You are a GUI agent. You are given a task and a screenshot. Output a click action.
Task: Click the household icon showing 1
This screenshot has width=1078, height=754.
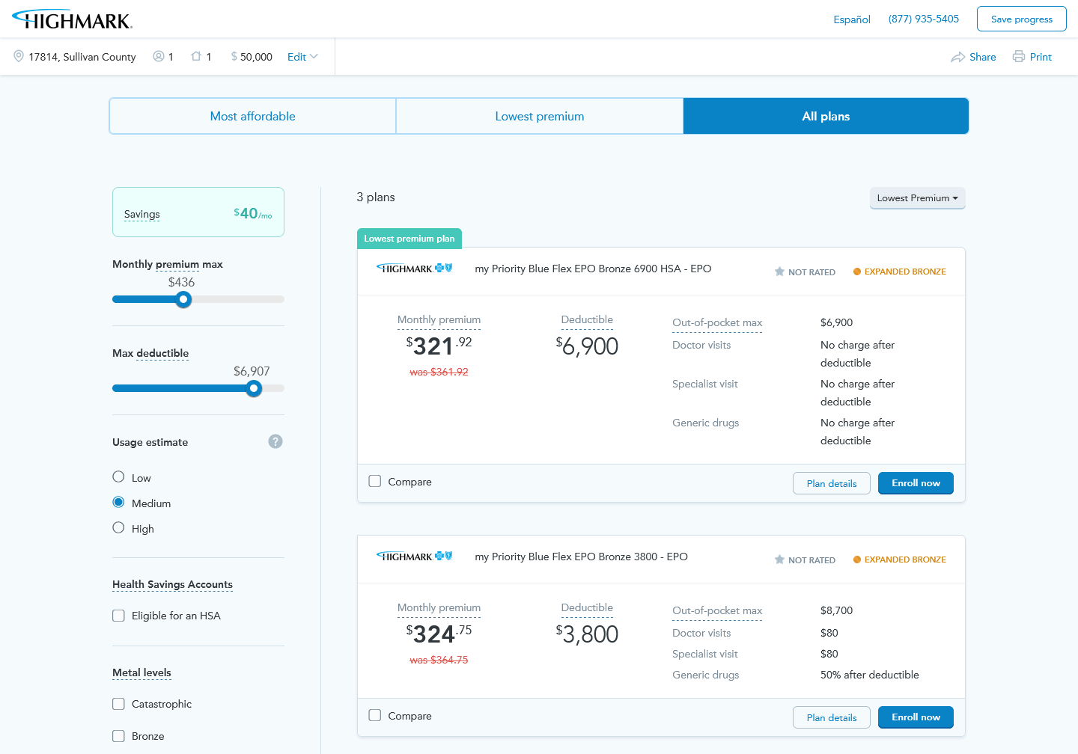pos(196,56)
